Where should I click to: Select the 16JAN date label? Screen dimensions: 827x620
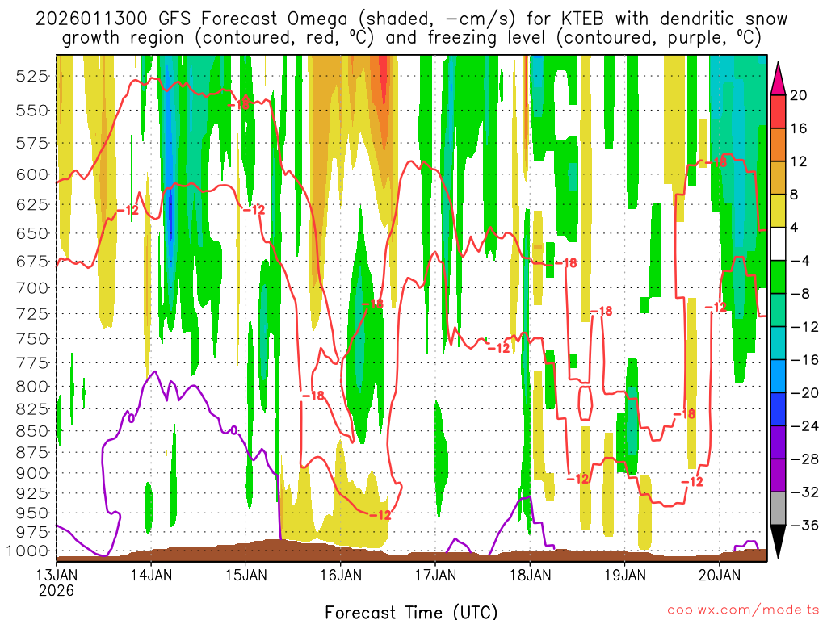[341, 575]
